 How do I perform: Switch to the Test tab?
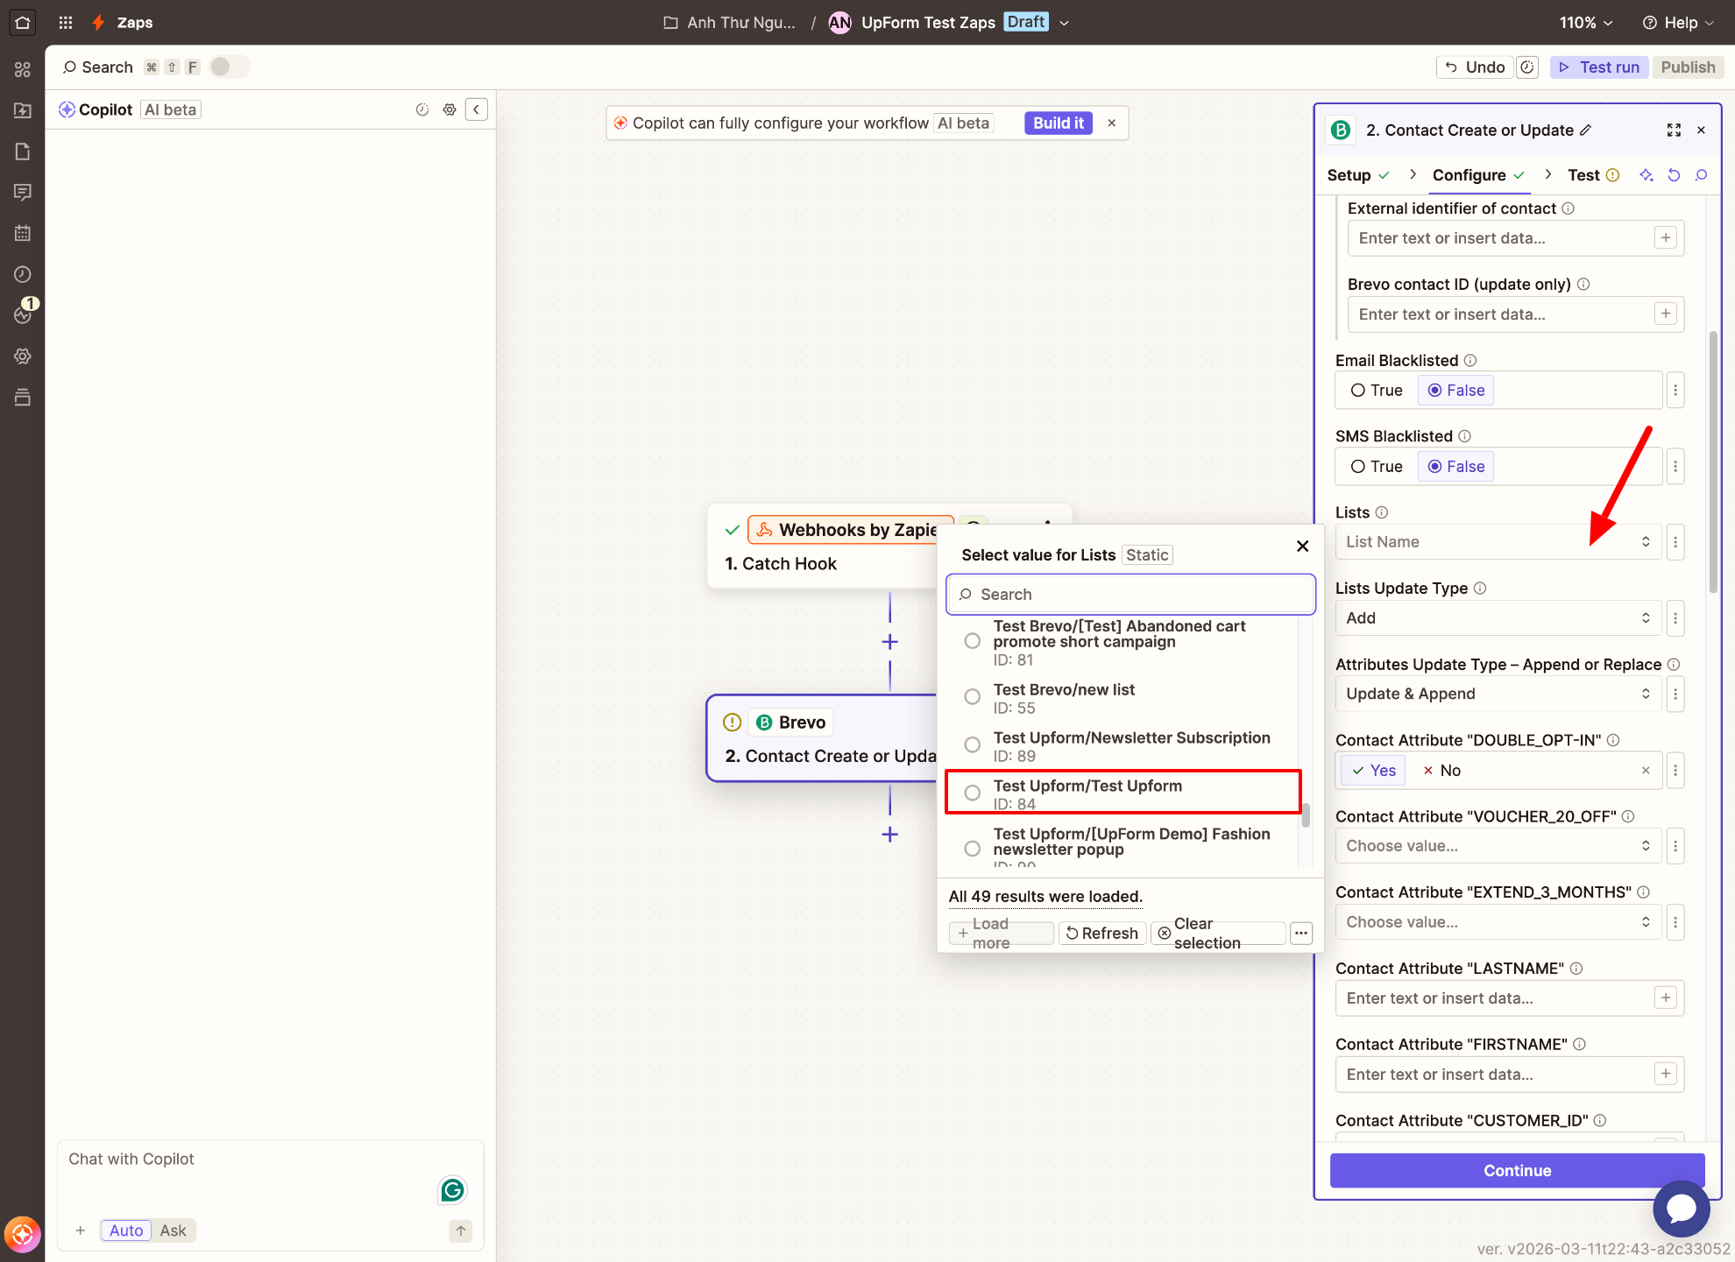tap(1593, 175)
